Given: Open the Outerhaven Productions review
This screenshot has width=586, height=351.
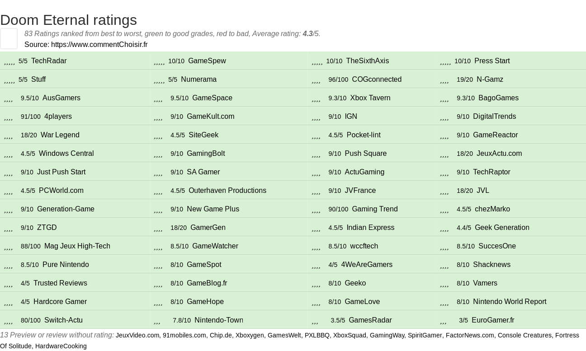Looking at the screenshot, I should 227,190.
